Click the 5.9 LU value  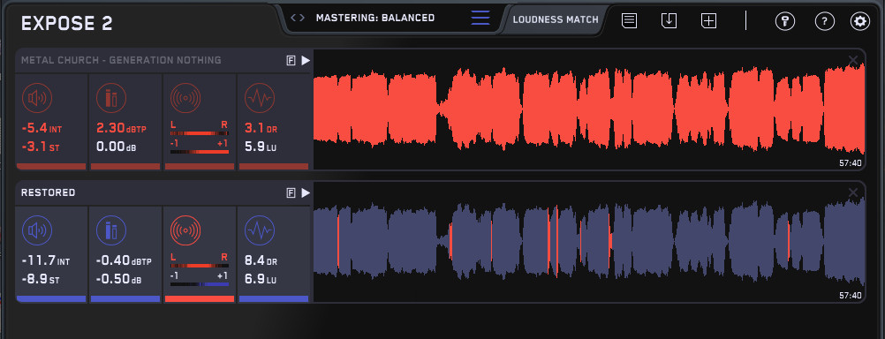click(261, 147)
